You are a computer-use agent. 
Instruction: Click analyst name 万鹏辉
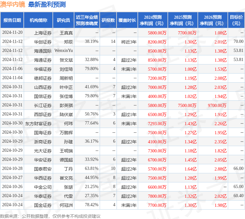[x=66, y=133]
